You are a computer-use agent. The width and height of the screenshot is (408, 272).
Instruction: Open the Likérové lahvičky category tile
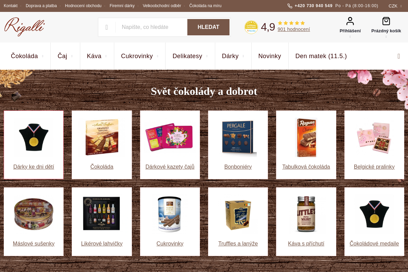pos(102,222)
